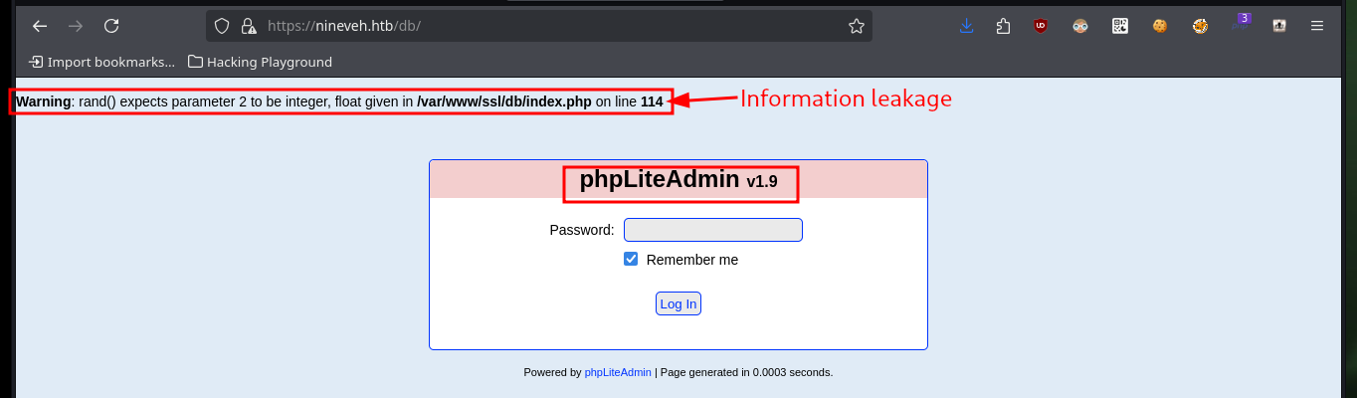This screenshot has width=1357, height=398.
Task: Show the site security padlock info
Action: click(249, 26)
